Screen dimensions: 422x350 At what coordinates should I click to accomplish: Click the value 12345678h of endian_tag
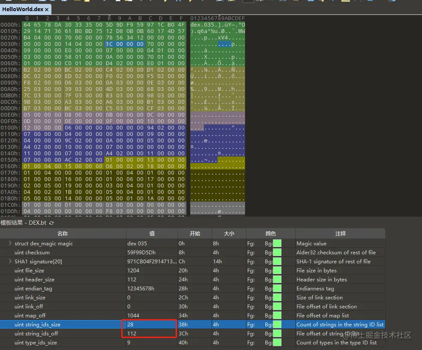click(x=141, y=289)
